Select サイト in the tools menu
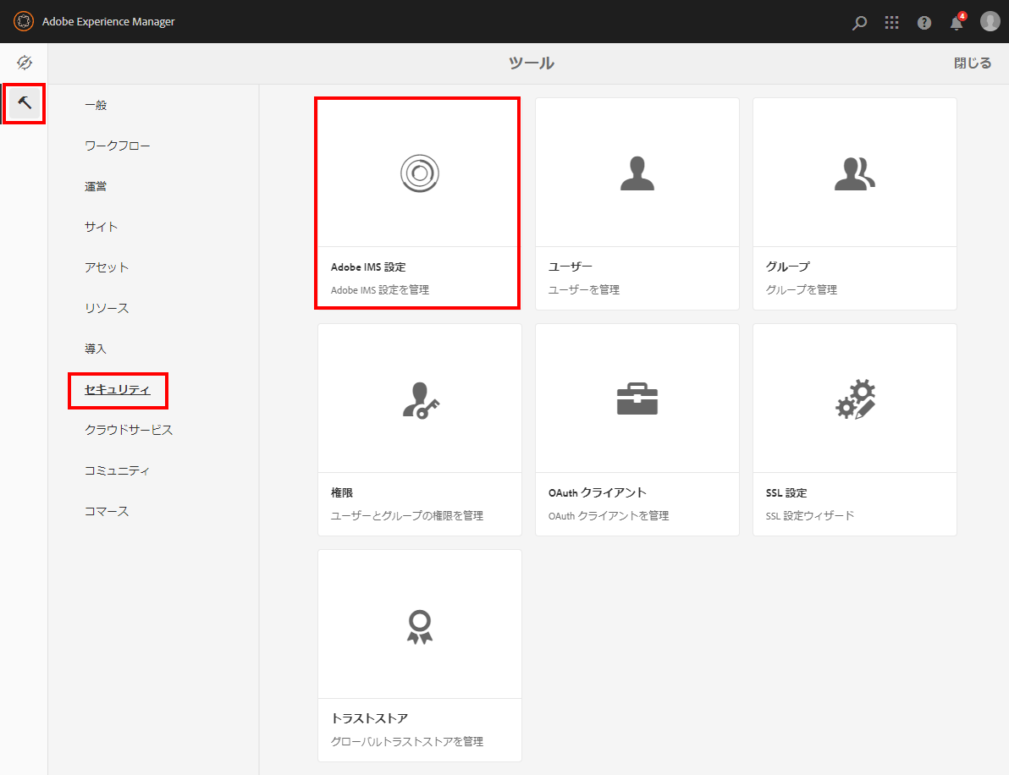Image resolution: width=1009 pixels, height=775 pixels. click(x=101, y=227)
